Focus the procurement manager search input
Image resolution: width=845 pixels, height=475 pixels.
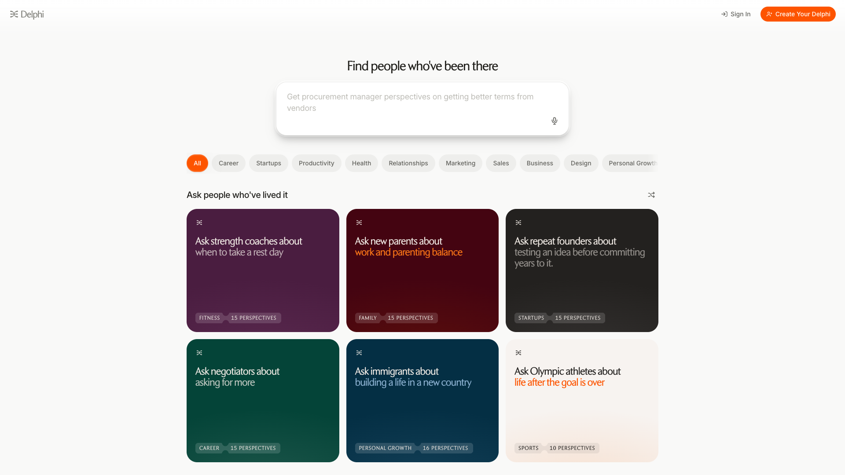point(422,109)
